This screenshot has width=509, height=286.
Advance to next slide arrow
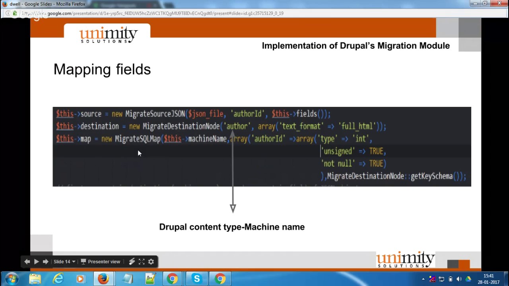[45, 261]
